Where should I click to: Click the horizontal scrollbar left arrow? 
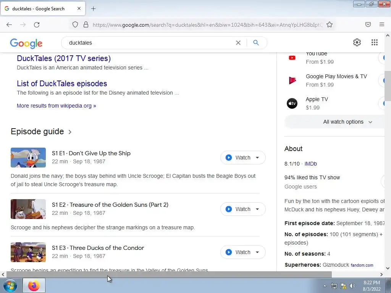pyautogui.click(x=3, y=275)
